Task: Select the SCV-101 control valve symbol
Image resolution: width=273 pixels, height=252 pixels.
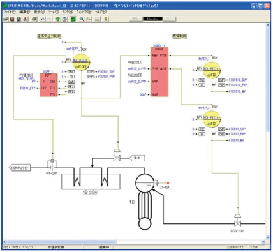Action: pyautogui.click(x=237, y=220)
